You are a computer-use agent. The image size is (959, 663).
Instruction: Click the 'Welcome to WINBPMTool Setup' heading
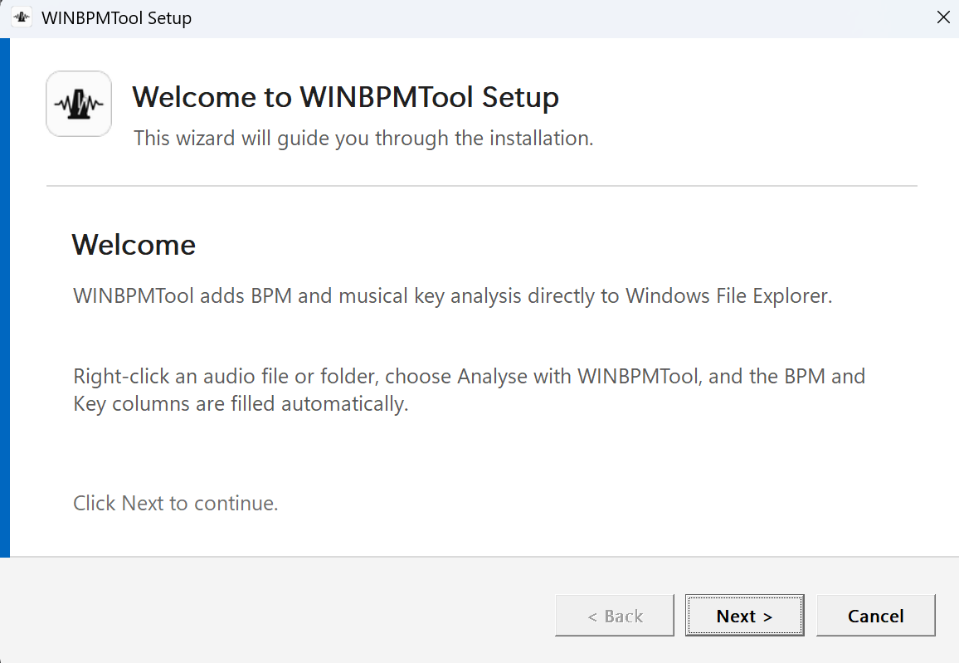pos(346,97)
